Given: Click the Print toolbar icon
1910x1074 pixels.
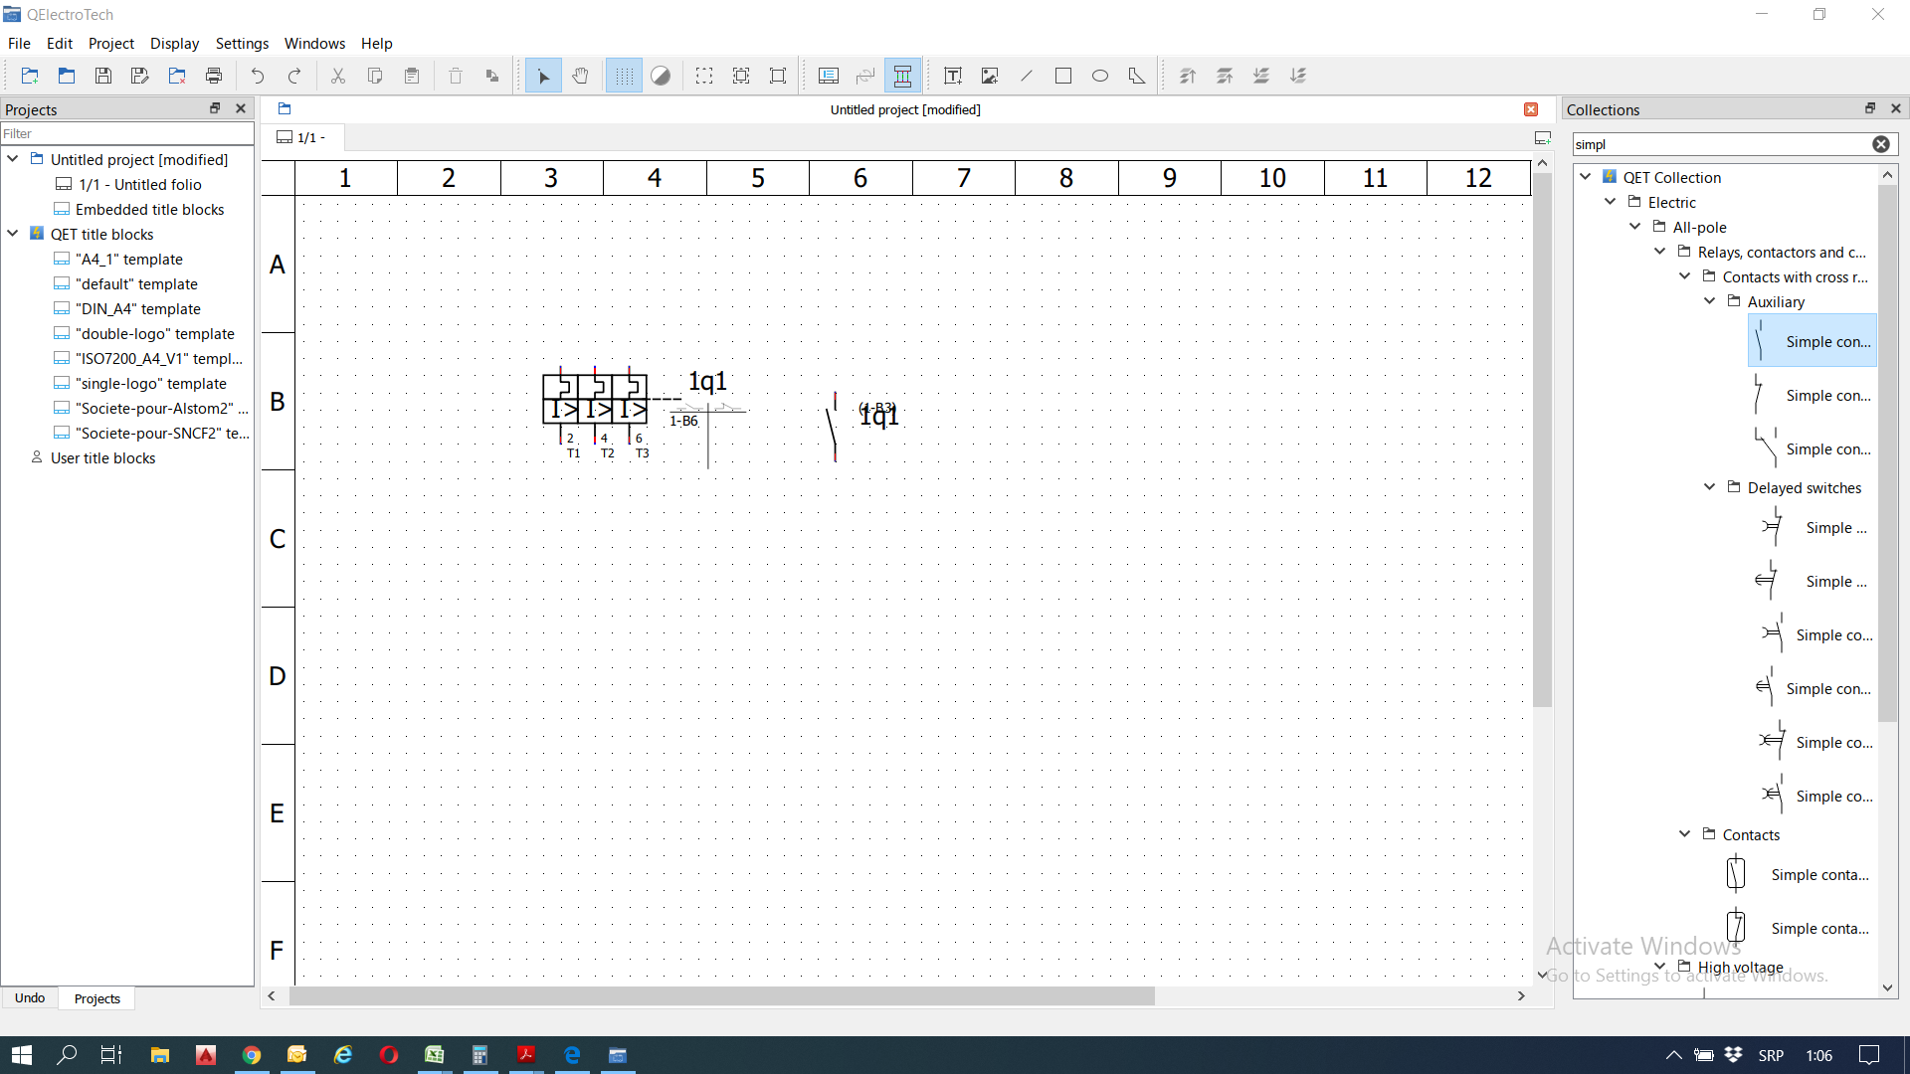Looking at the screenshot, I should pyautogui.click(x=214, y=76).
